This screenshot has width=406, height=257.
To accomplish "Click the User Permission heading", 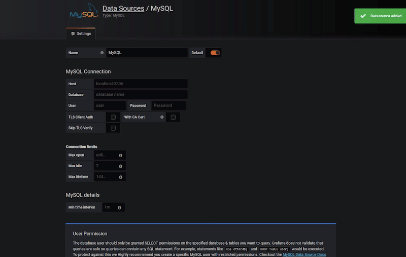I will (90, 234).
